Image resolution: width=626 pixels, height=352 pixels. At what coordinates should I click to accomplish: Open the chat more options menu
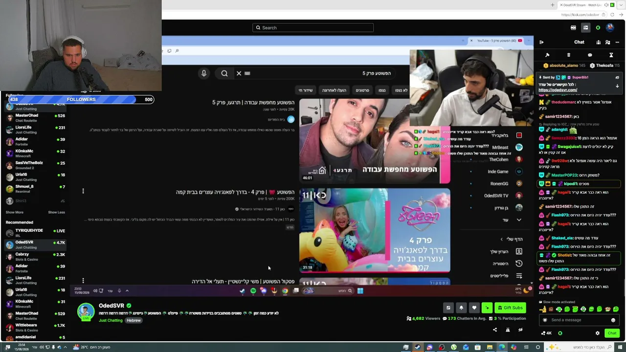click(x=617, y=43)
